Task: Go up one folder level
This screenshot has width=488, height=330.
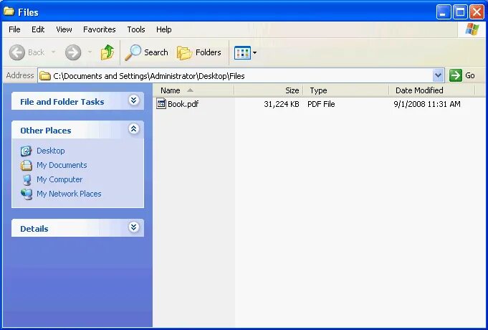Action: (107, 52)
